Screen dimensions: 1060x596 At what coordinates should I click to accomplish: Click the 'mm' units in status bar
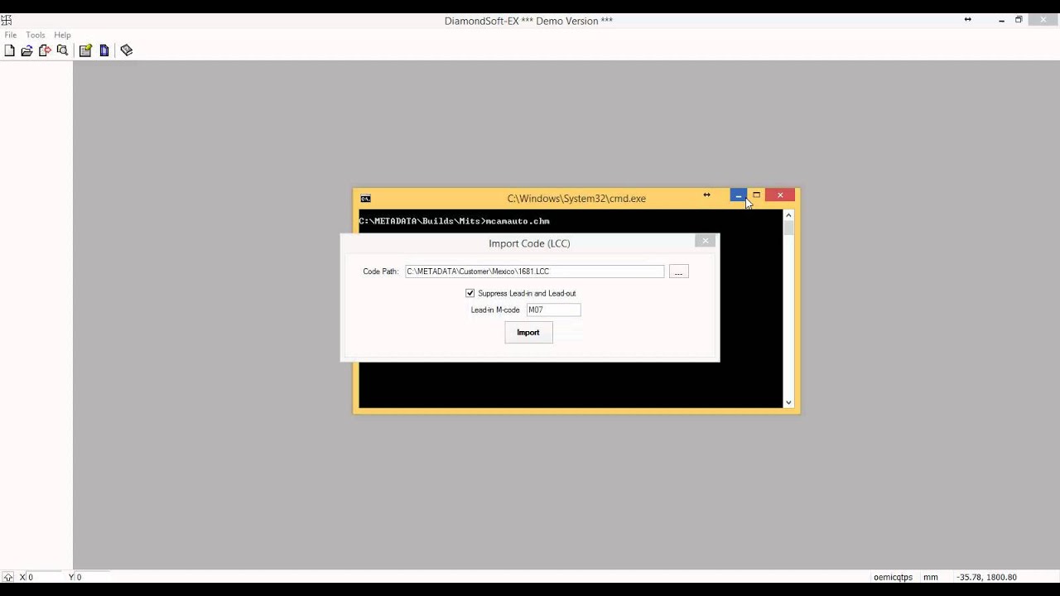pyautogui.click(x=931, y=577)
